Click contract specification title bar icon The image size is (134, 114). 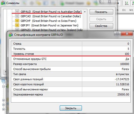[x=11, y=35]
